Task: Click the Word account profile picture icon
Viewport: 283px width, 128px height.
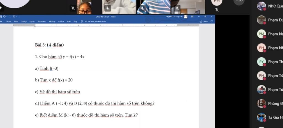Action: pyautogui.click(x=185, y=17)
